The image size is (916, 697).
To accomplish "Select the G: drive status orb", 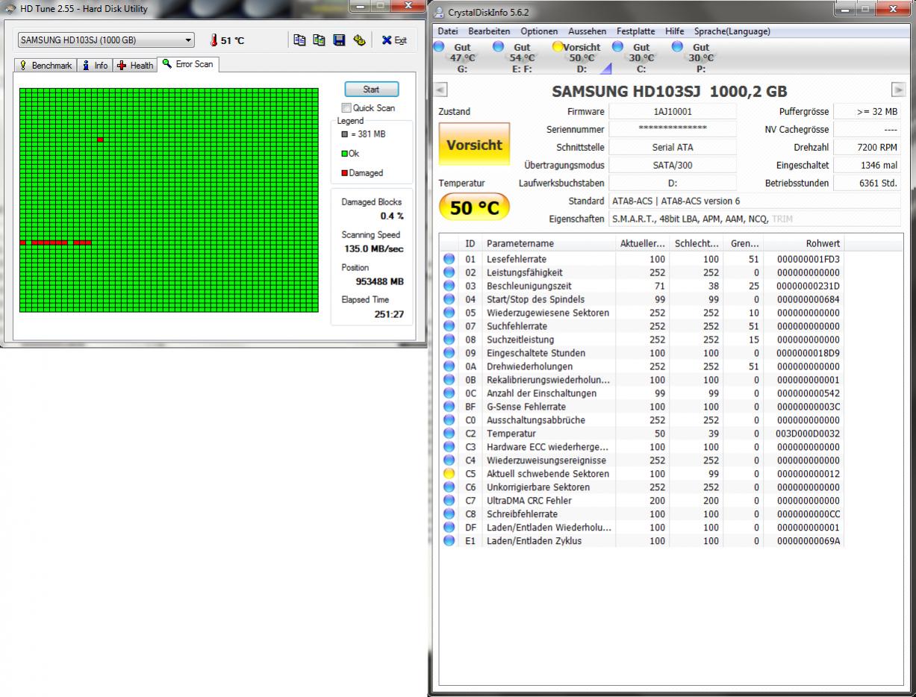I will pos(439,47).
